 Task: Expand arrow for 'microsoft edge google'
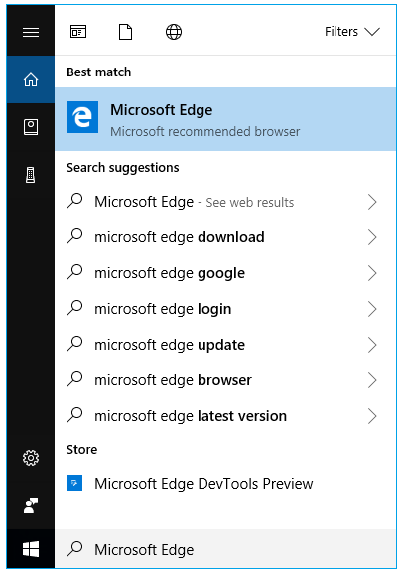tap(372, 273)
